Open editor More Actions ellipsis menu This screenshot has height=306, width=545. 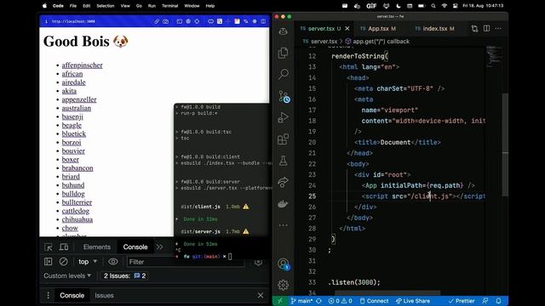(x=498, y=28)
